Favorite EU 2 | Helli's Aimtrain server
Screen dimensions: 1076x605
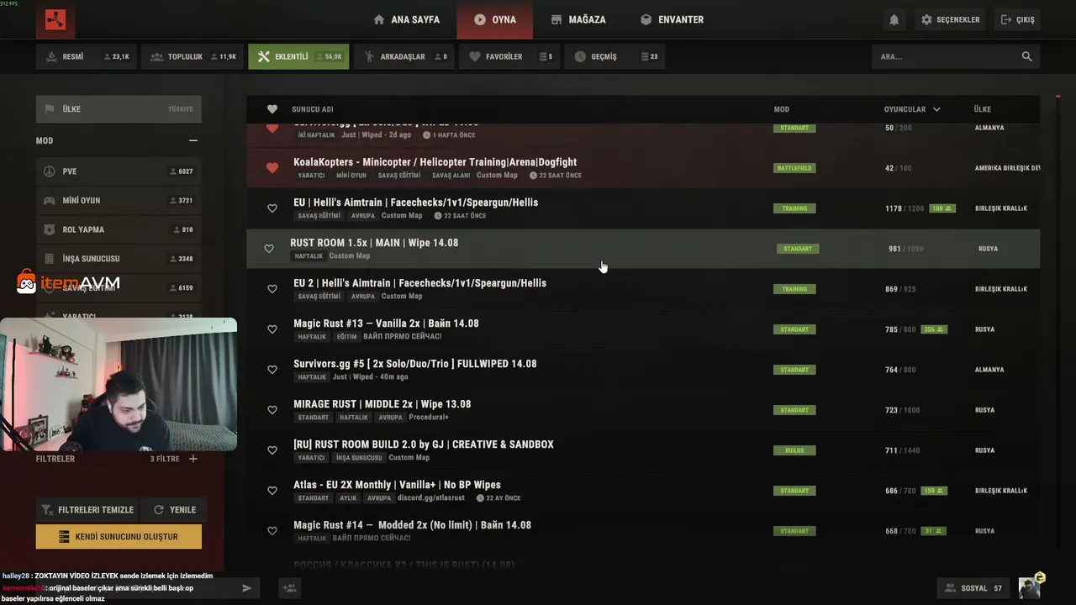272,289
